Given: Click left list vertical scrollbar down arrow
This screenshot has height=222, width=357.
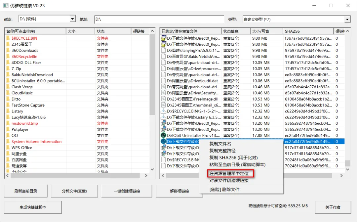Looking at the screenshot, I should point(152,169).
